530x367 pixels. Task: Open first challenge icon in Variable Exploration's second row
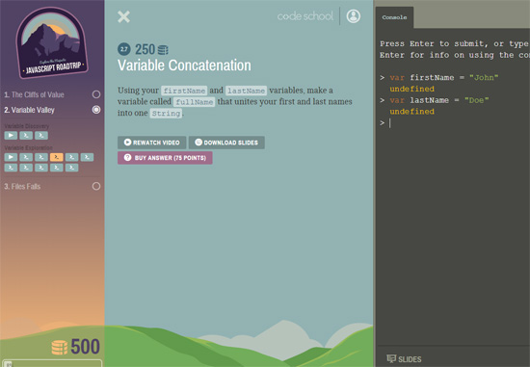[11, 168]
